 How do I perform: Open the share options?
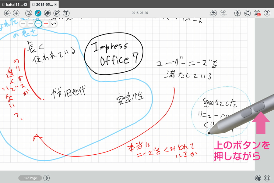click(248, 13)
